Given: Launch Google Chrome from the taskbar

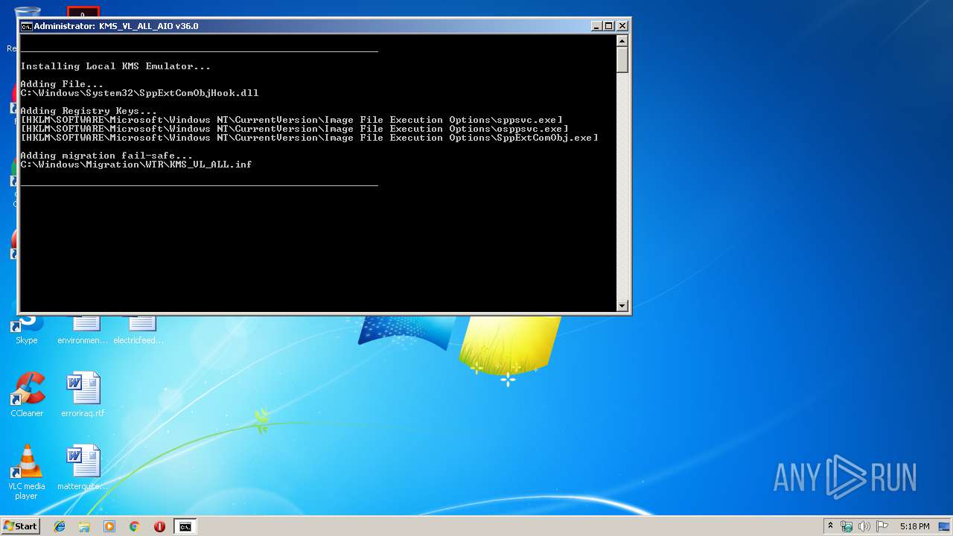Looking at the screenshot, I should point(135,526).
